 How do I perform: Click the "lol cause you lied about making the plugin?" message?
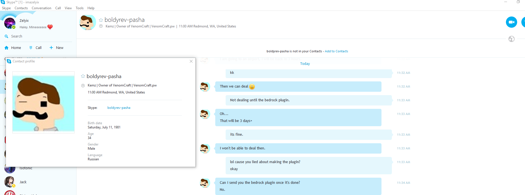(265, 162)
